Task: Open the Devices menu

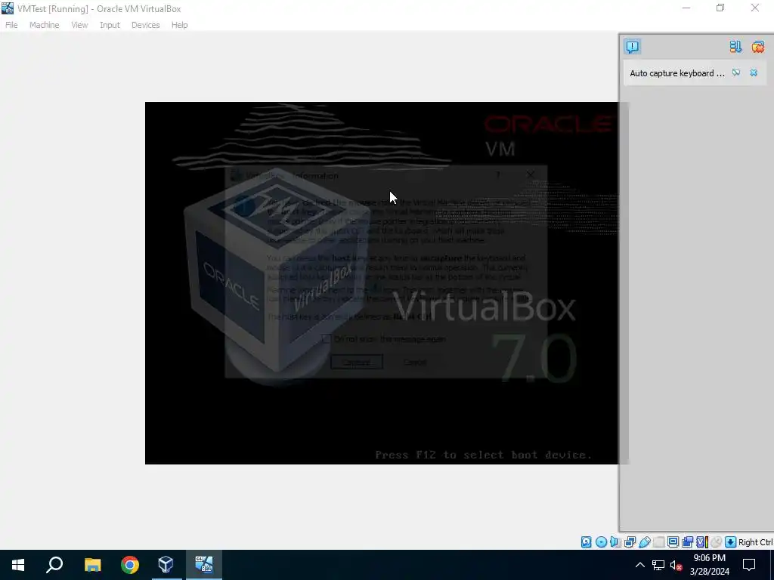Action: click(145, 25)
